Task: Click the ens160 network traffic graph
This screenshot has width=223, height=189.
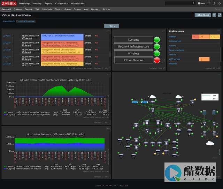Action: click(x=60, y=144)
